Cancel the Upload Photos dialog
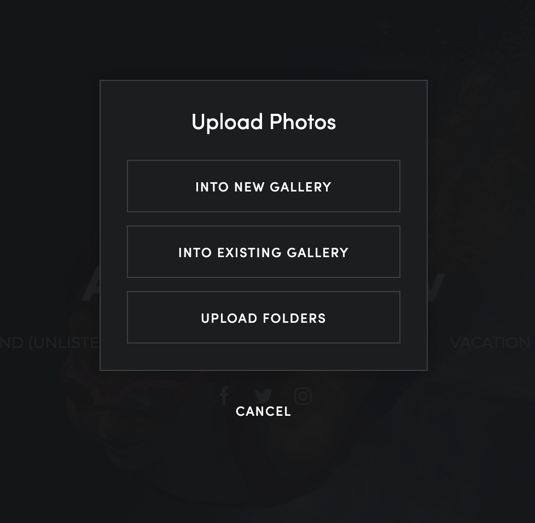Screen dimensions: 535x523 tap(264, 411)
